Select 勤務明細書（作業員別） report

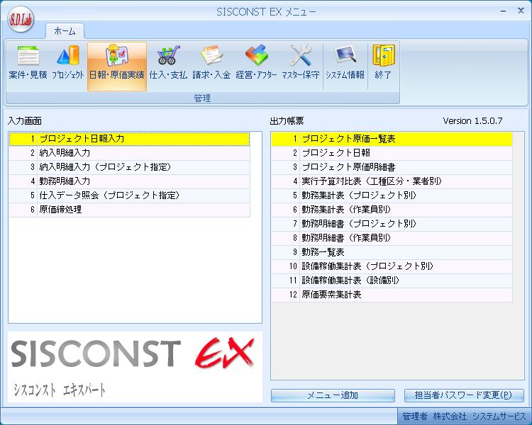[x=392, y=238]
